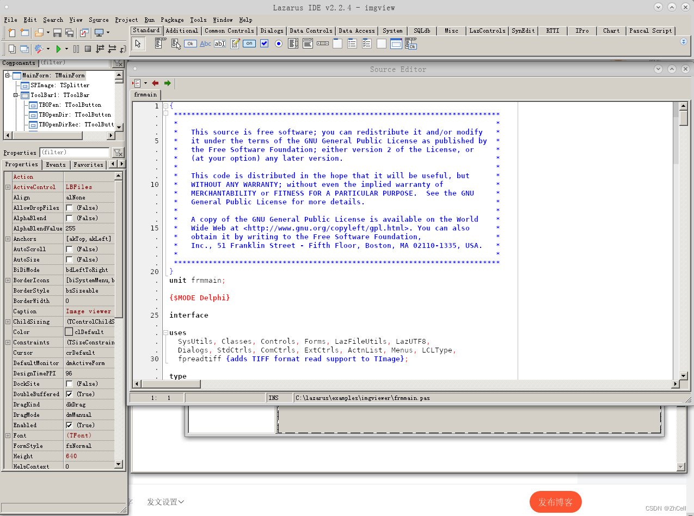Click the Stop square icon

coord(88,49)
